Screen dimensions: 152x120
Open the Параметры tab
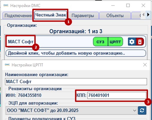(83, 16)
